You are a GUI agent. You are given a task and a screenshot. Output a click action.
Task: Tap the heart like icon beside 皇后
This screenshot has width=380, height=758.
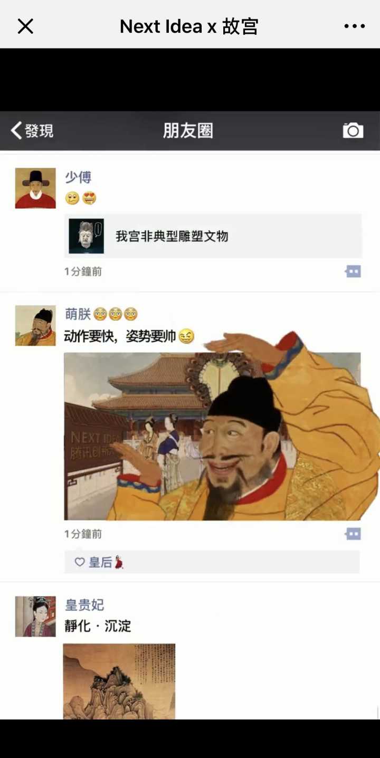80,562
